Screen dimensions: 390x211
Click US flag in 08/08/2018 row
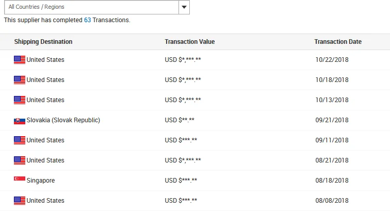20,201
